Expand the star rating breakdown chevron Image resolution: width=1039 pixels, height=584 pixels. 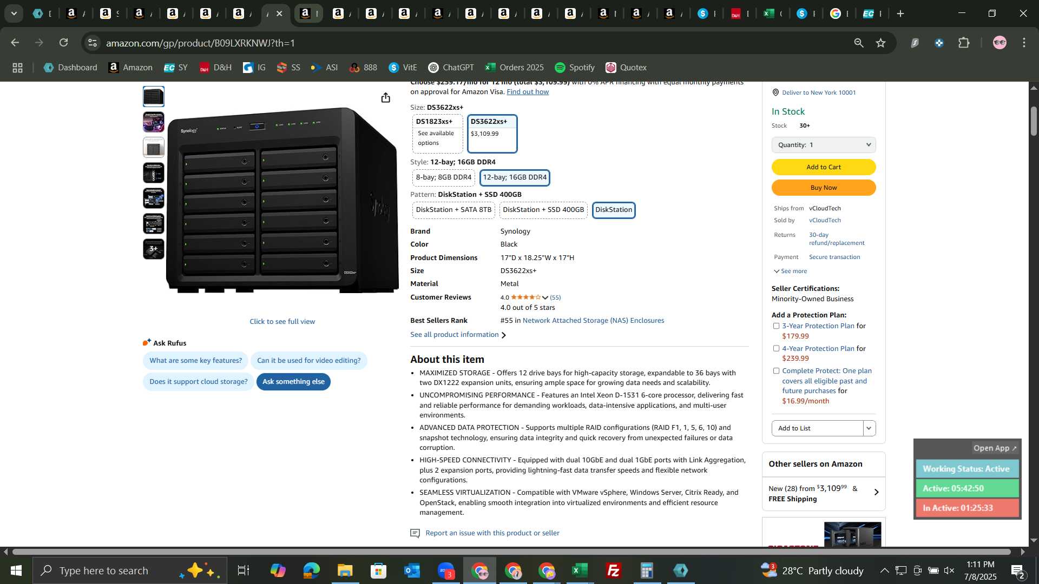[x=545, y=297]
